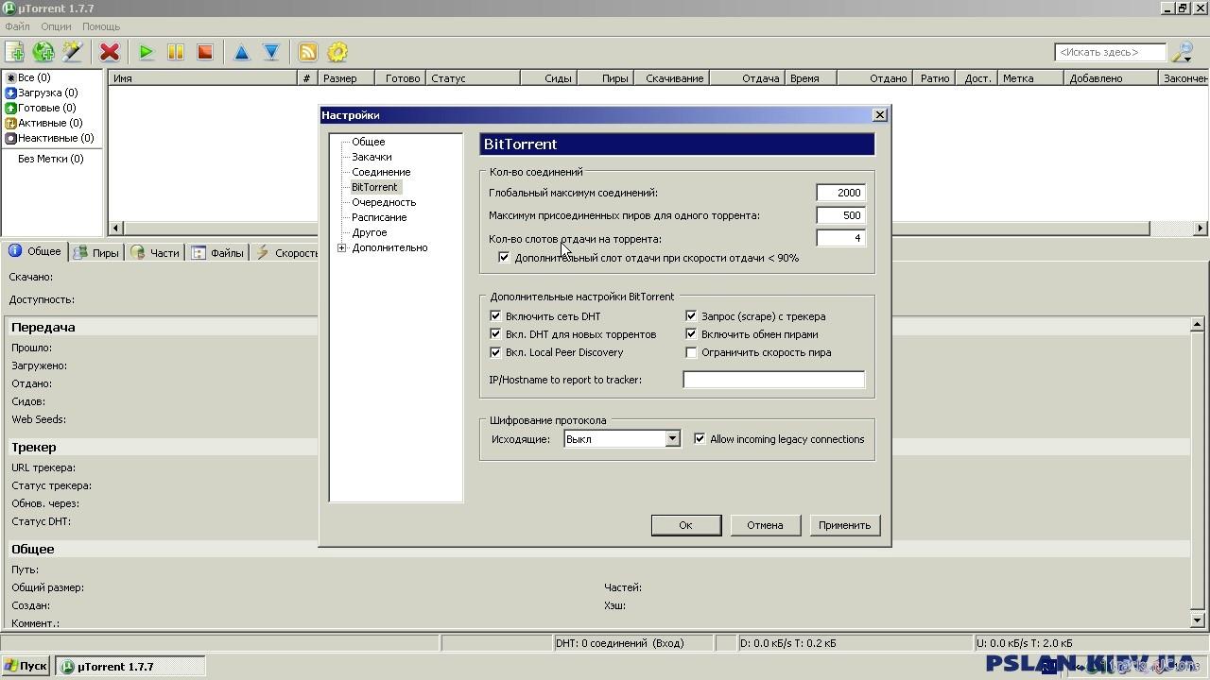Click the Add Torrent toolbar icon

click(x=15, y=52)
